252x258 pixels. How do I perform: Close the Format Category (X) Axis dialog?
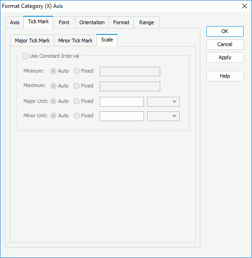[x=245, y=6]
